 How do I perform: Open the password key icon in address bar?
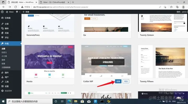160,7
